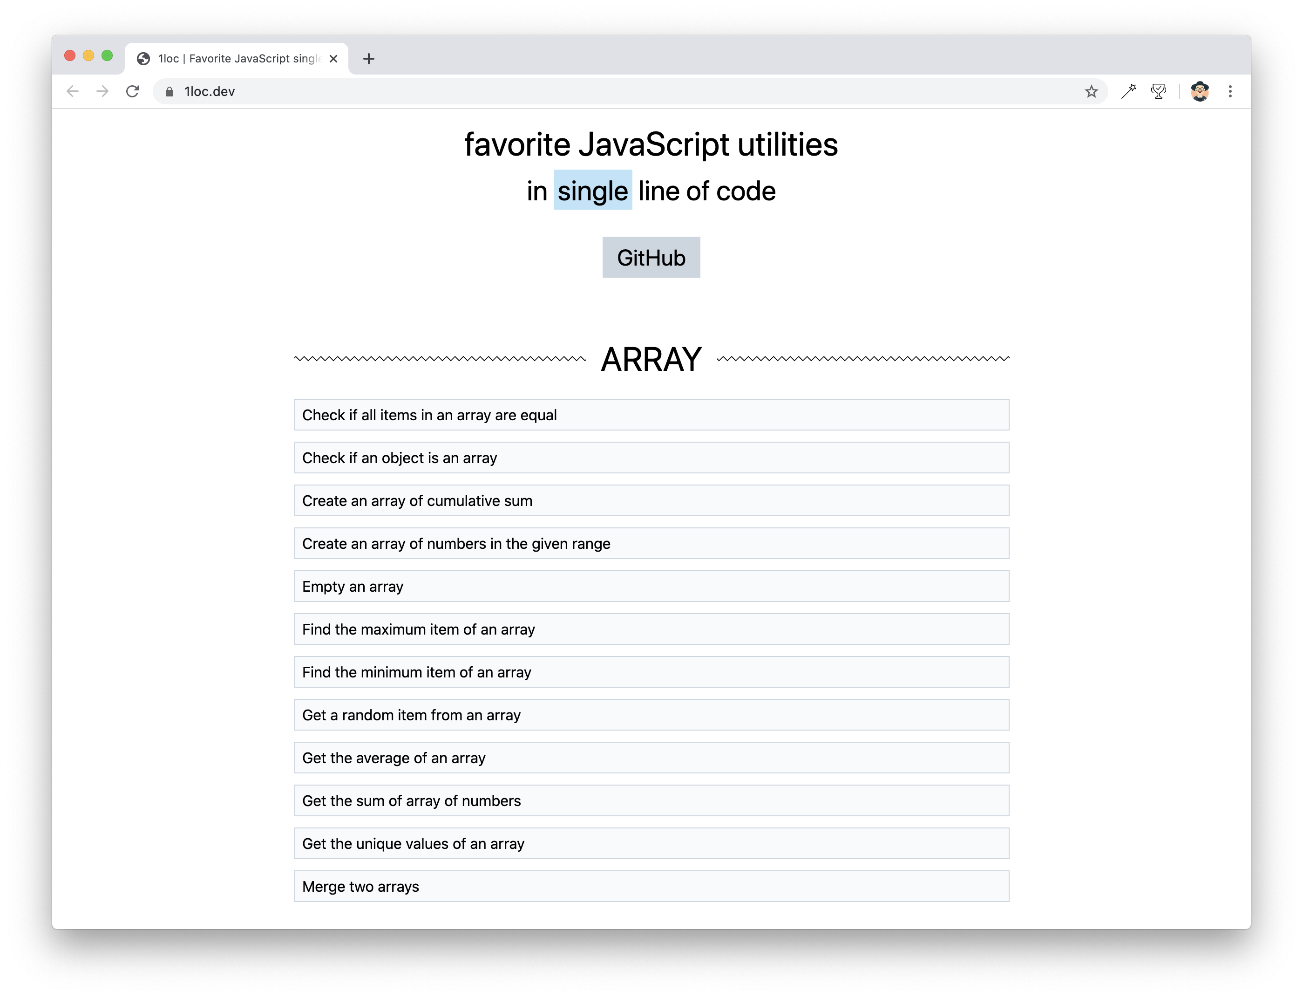
Task: Bookmark this page with star icon
Action: [x=1091, y=91]
